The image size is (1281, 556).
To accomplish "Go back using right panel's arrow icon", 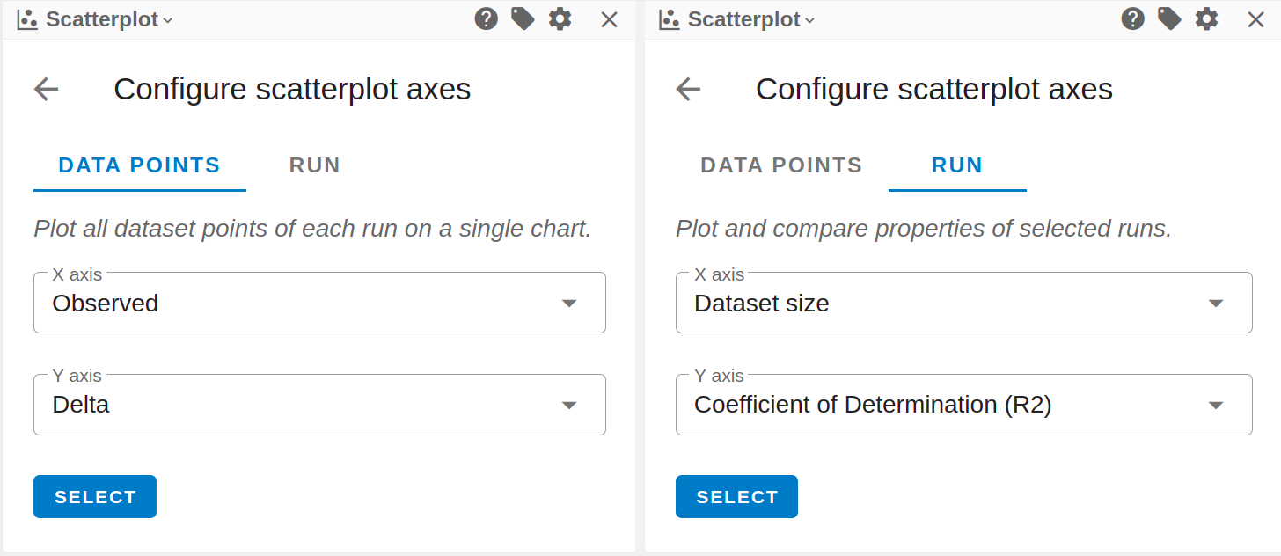I will (688, 89).
